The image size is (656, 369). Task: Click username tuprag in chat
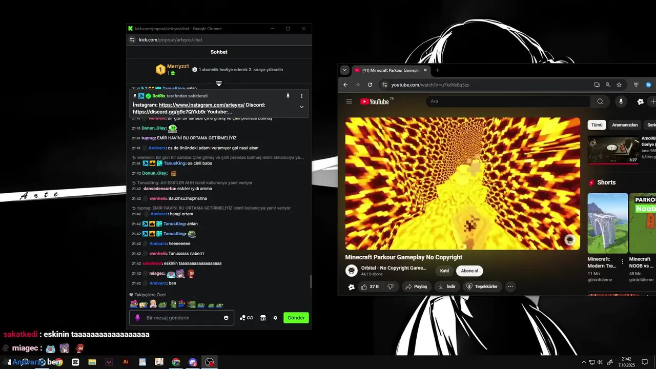[148, 138]
